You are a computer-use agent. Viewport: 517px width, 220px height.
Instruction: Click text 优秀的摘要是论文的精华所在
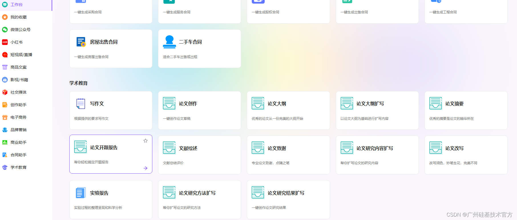(452, 119)
